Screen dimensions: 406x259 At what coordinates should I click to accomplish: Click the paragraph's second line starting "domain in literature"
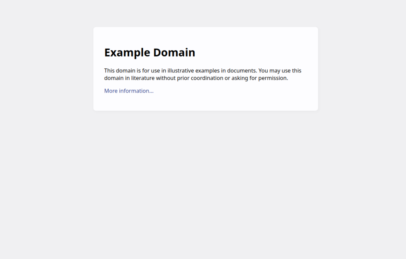pos(196,78)
